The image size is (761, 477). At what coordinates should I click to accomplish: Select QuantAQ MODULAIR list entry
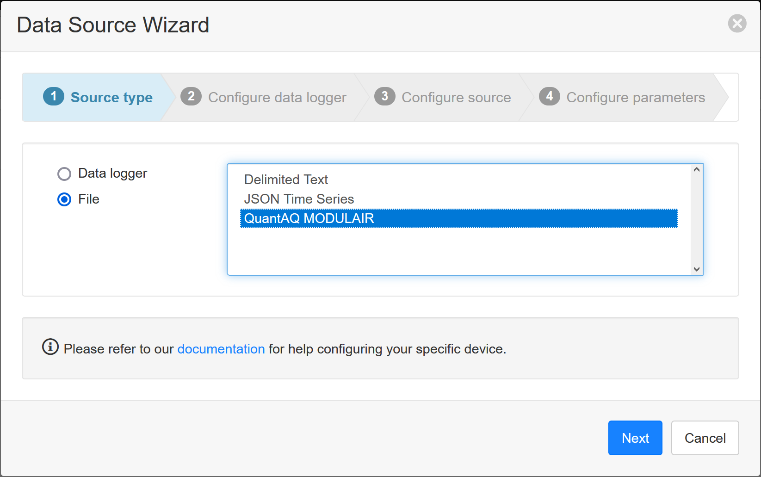point(459,218)
